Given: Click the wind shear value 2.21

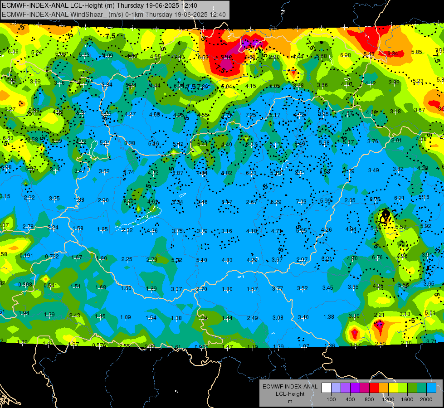Looking at the screenshot, I should [379, 315].
